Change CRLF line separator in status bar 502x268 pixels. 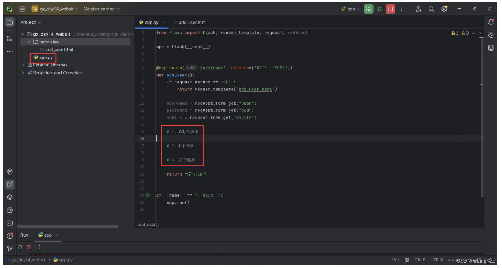tap(420, 260)
